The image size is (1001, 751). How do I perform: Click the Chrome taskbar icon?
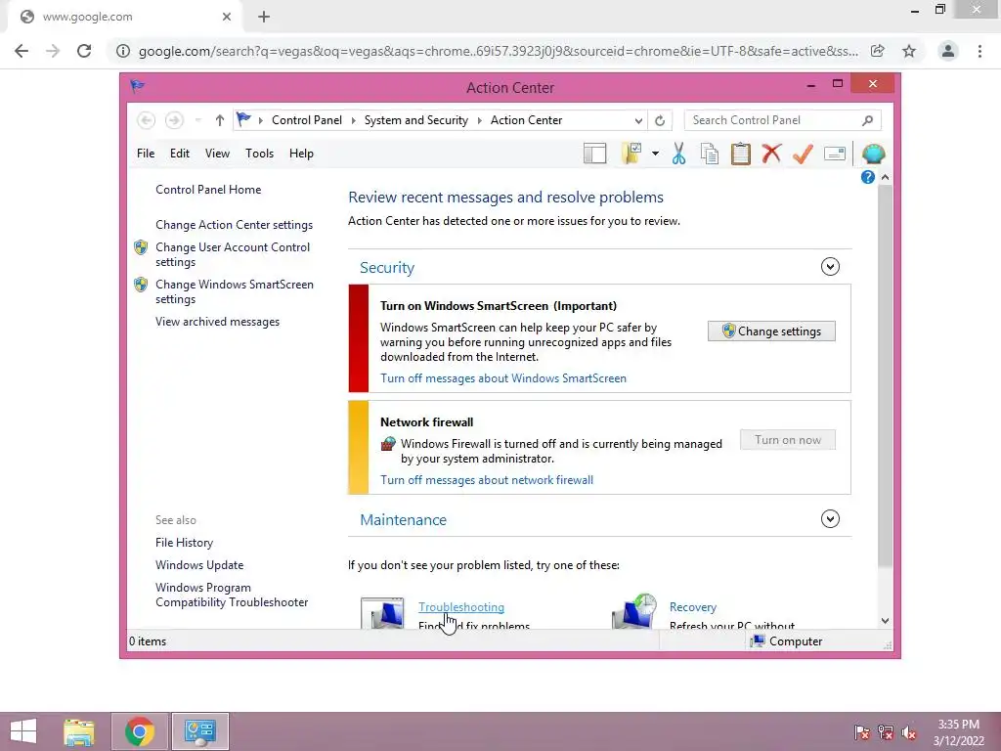pyautogui.click(x=140, y=731)
